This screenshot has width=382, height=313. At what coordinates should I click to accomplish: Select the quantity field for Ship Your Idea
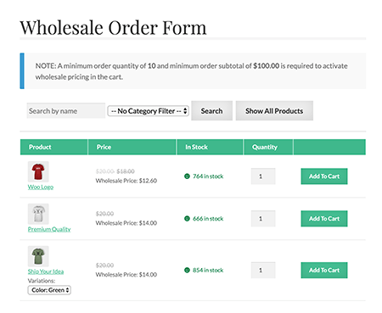tap(263, 271)
